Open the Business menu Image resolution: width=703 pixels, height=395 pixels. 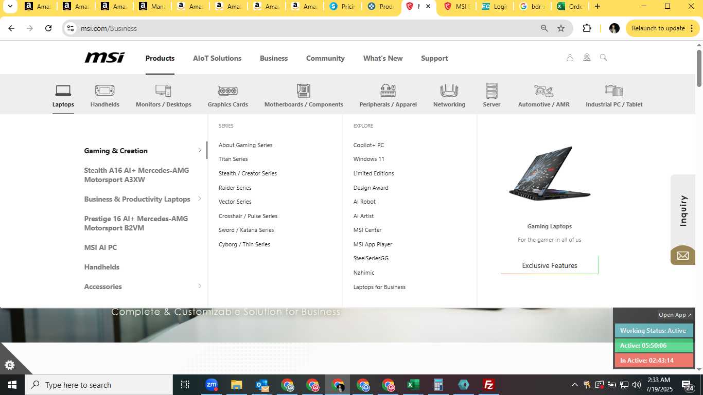(274, 58)
